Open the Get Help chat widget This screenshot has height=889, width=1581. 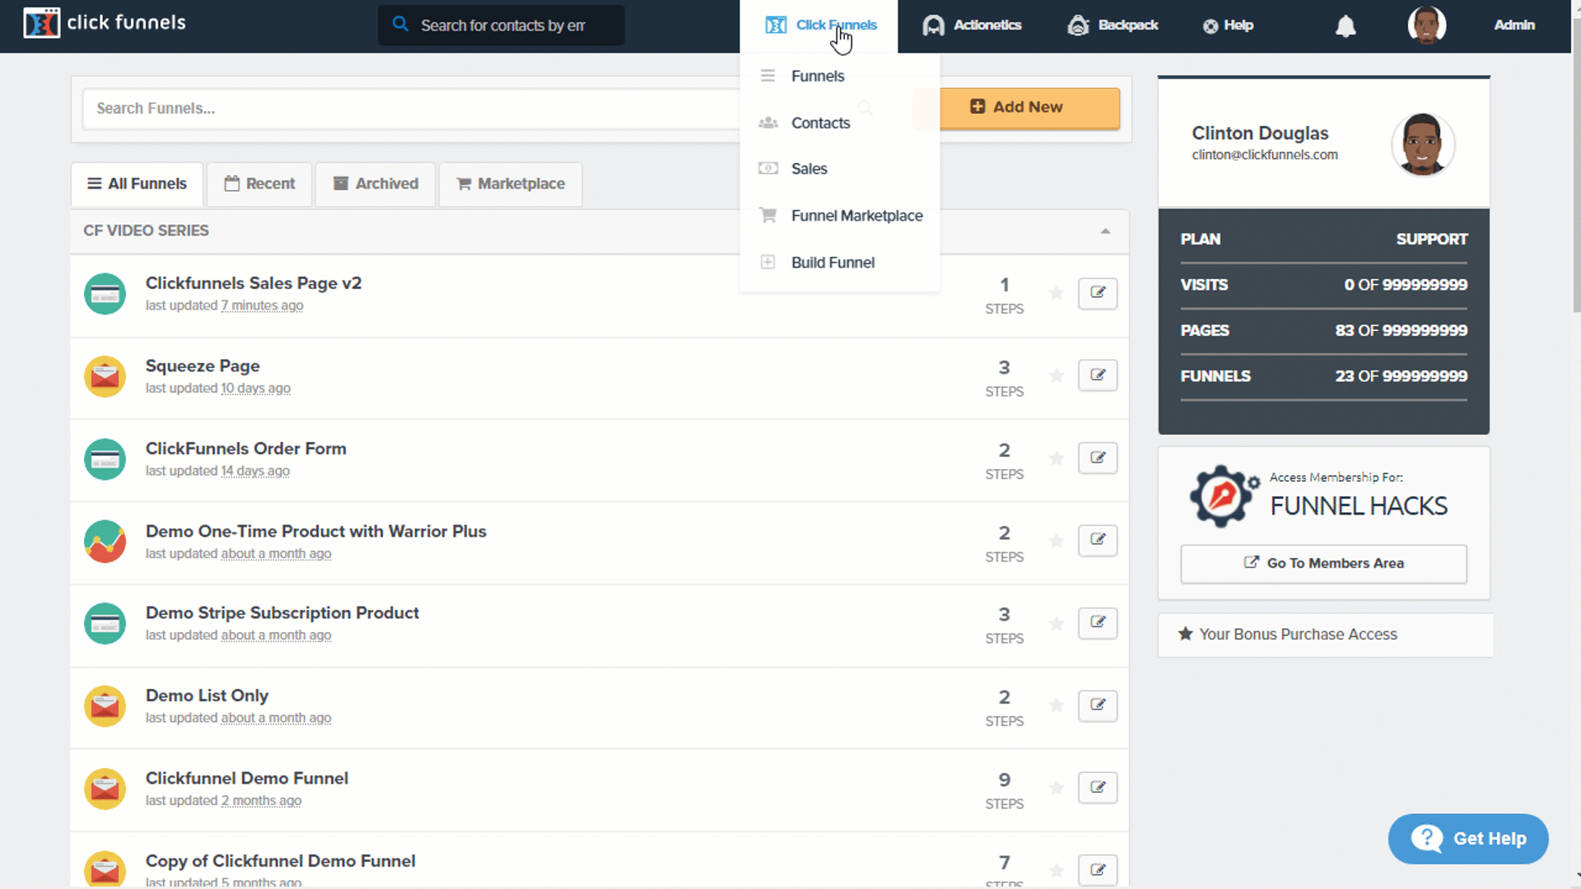pyautogui.click(x=1468, y=838)
